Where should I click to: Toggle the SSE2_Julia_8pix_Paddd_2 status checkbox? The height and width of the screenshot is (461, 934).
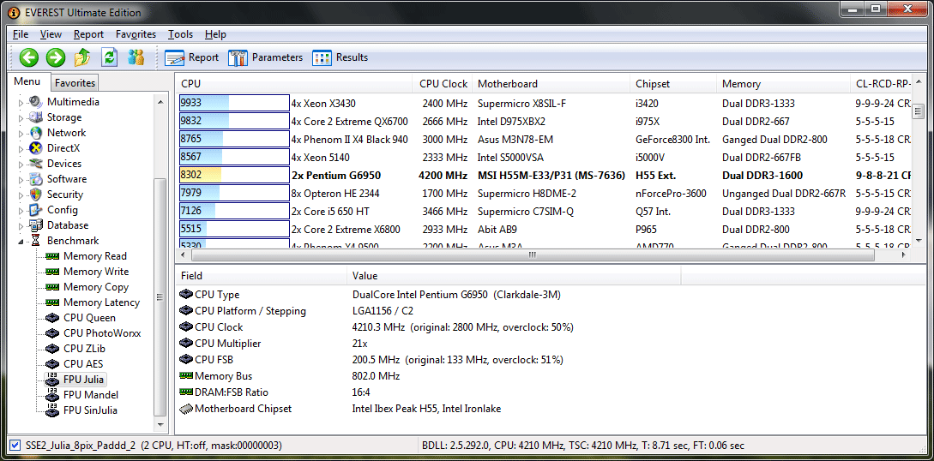coord(15,445)
